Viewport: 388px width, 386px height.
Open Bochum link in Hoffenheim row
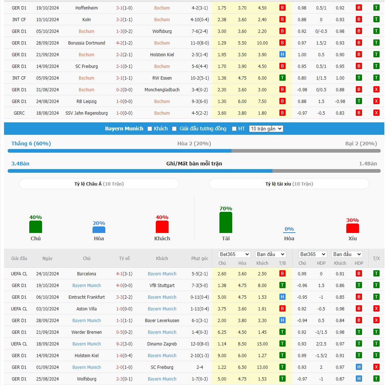point(162,8)
